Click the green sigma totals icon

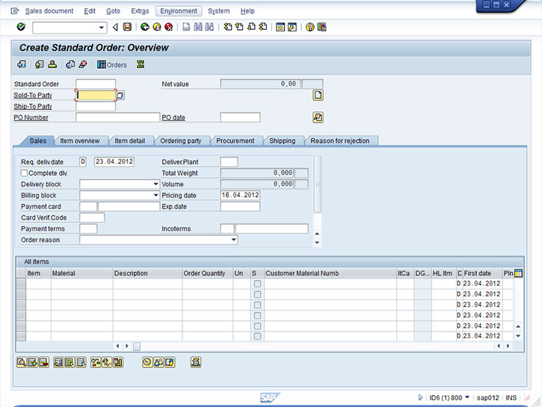tap(141, 64)
